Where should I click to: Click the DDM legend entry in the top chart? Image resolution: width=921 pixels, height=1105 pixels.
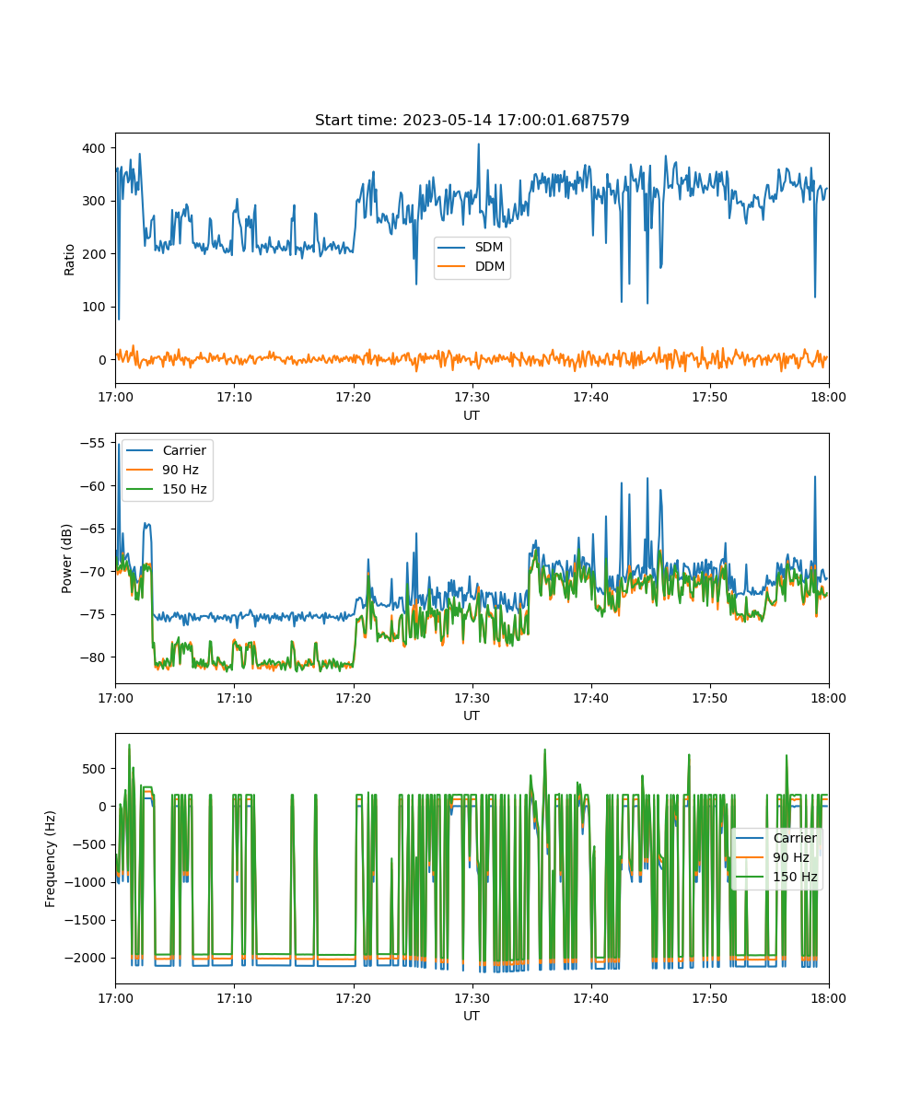(471, 267)
